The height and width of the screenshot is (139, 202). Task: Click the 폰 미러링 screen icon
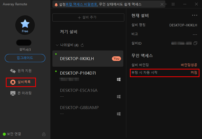(x=13, y=93)
